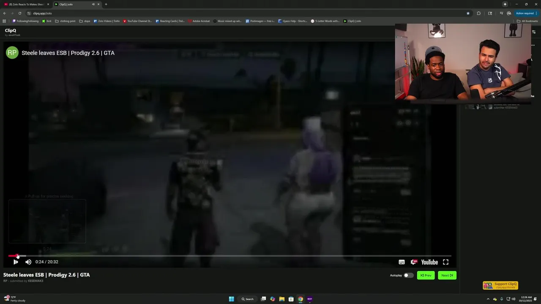This screenshot has height=304, width=541.
Task: Launch Copilot from the taskbar
Action: pos(273,299)
